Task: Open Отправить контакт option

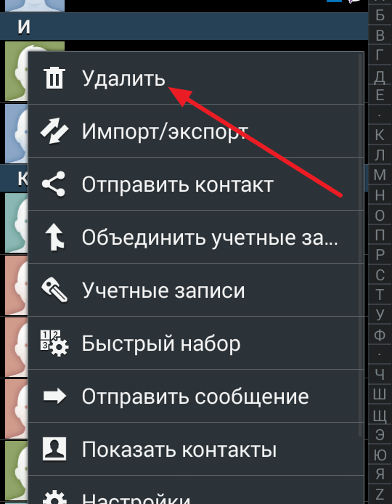Action: [196, 184]
